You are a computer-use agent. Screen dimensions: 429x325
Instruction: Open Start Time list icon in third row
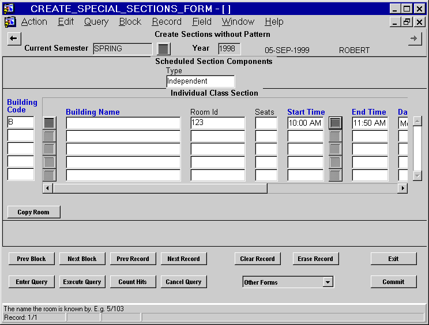click(x=335, y=149)
